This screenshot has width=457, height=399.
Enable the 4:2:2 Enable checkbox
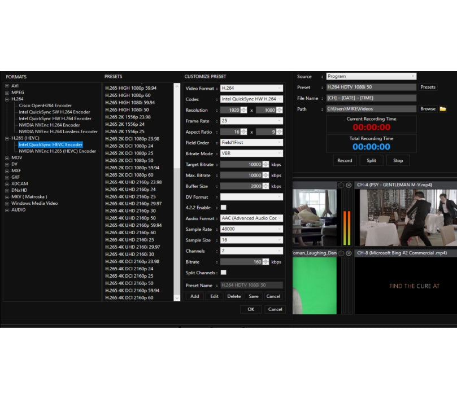point(223,208)
